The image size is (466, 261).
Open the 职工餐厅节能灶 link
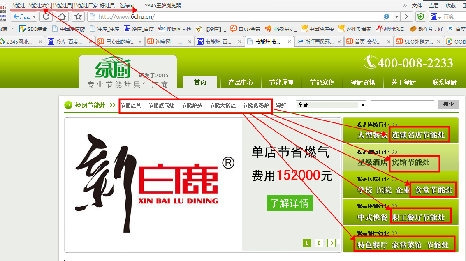(x=418, y=217)
